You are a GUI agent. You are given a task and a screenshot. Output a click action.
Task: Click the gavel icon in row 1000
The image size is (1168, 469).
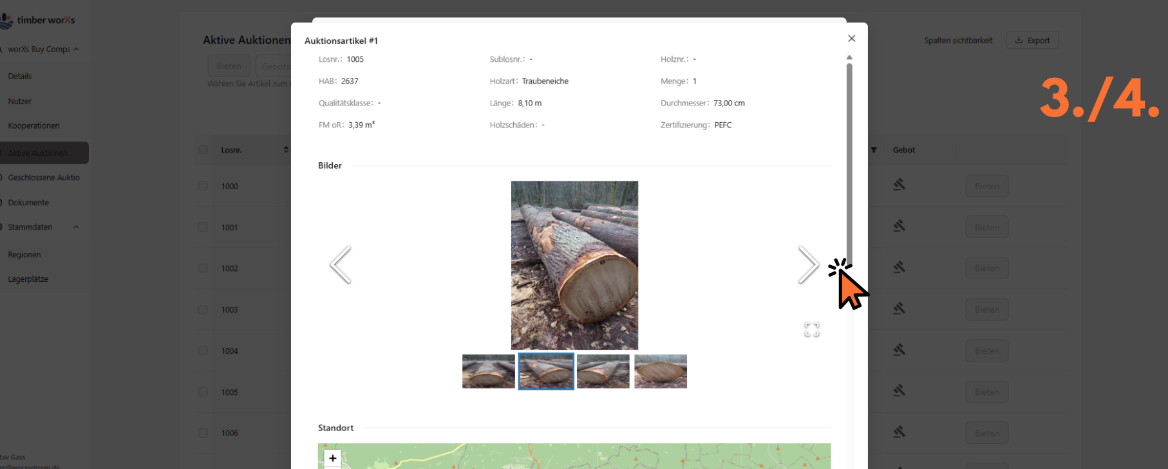(x=900, y=185)
